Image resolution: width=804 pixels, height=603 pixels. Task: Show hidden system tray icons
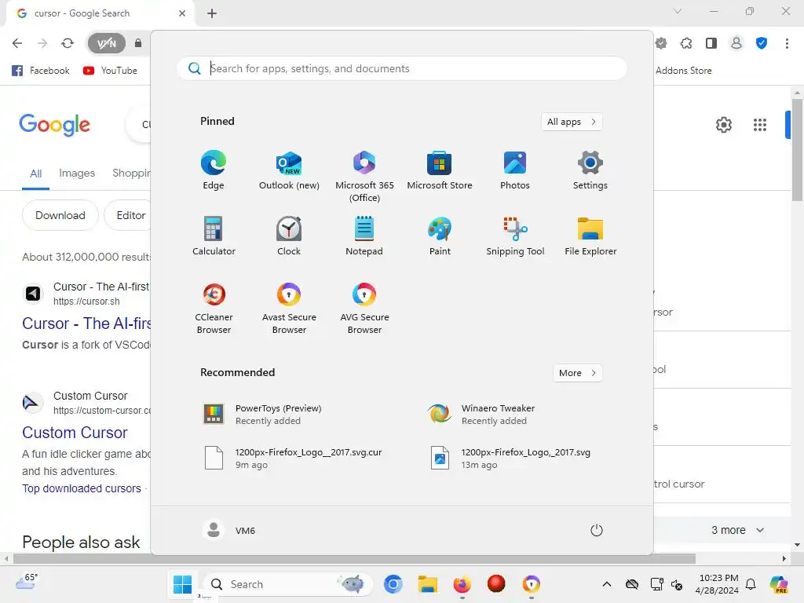coord(607,584)
